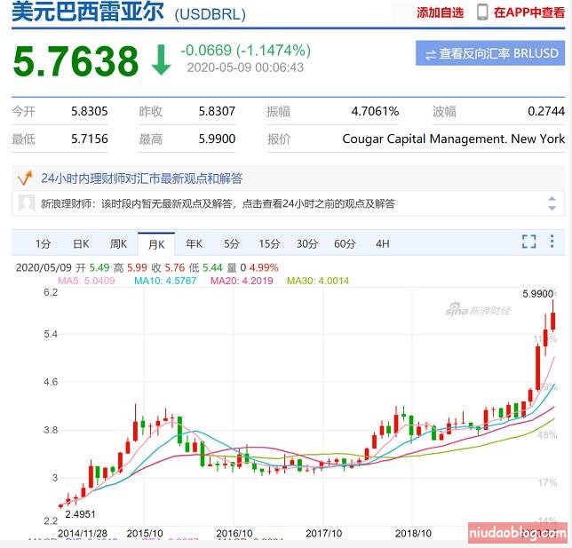
Task: Click 添加自选 to add to watchlist
Action: 440,12
